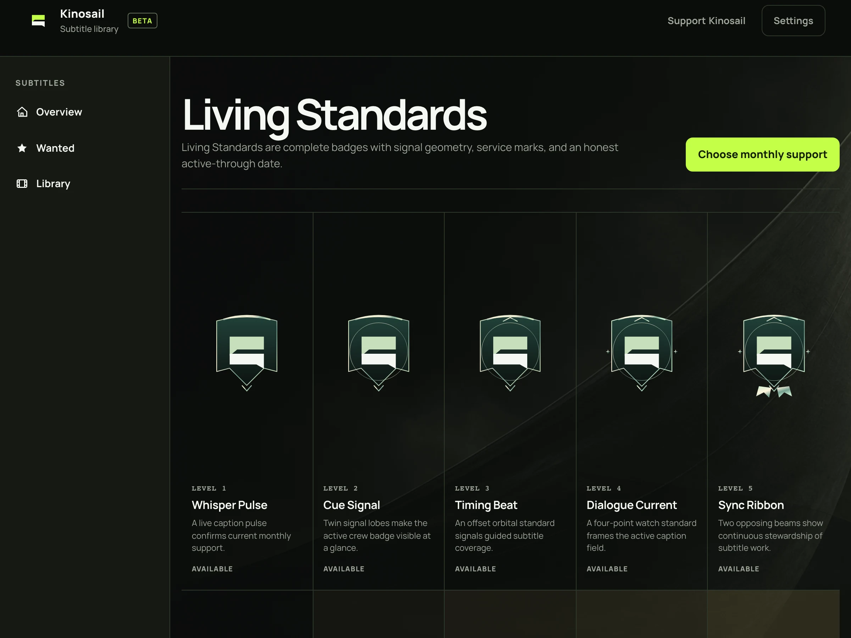Select the Whisper Pulse shield badge

point(246,353)
